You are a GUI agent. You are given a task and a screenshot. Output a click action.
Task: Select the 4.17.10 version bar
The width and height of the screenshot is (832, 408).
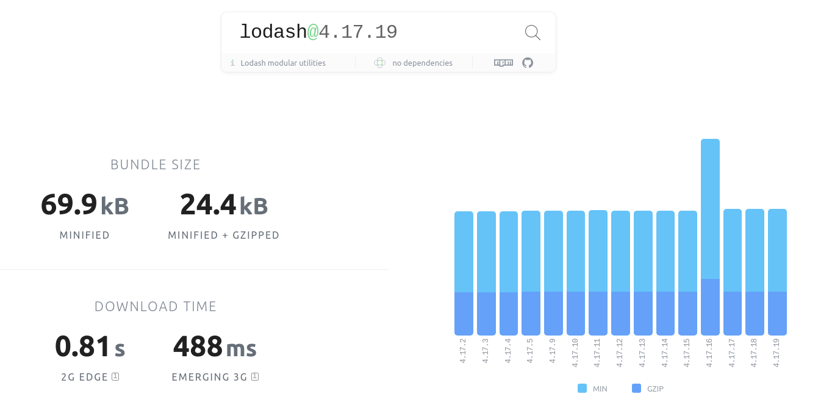[576, 273]
